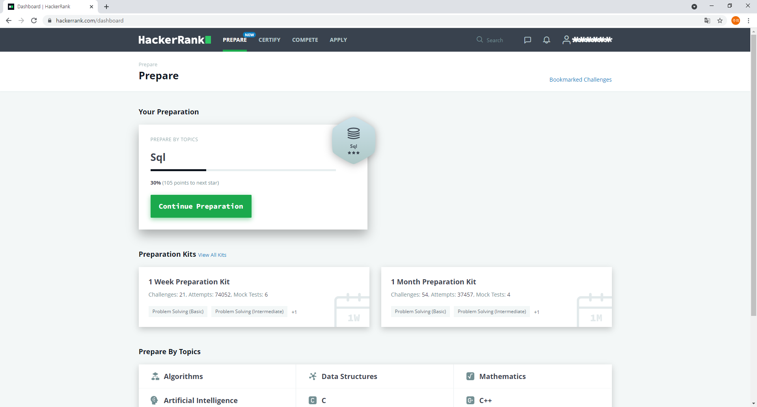757x407 pixels.
Task: Click the '30% (105 points to next star)' text
Action: (185, 183)
